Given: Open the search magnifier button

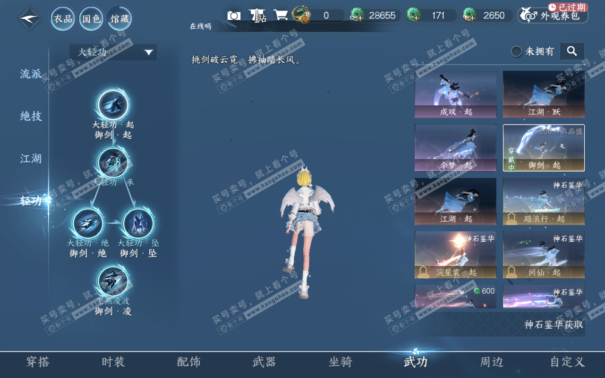Looking at the screenshot, I should [x=572, y=51].
